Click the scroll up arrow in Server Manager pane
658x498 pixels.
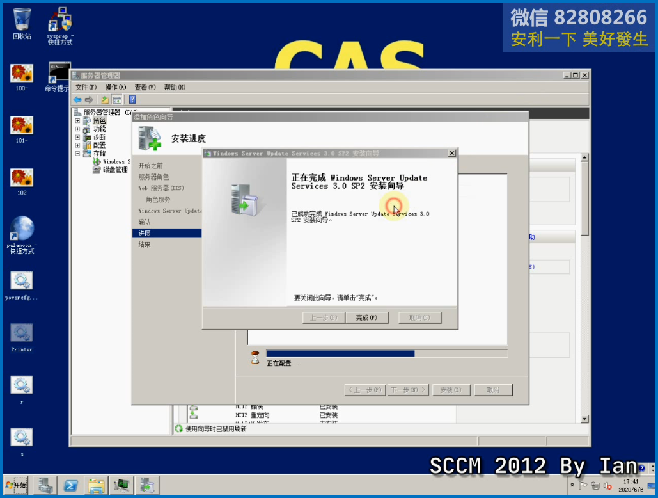tap(584, 157)
